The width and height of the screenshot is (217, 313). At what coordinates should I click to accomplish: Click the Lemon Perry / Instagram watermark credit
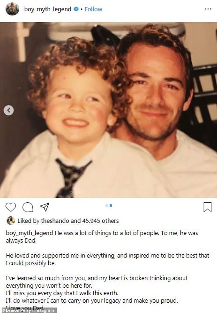click(28, 310)
